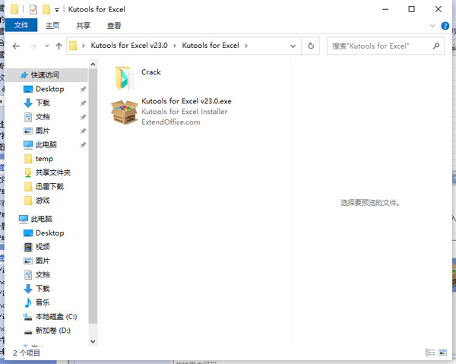Click the pin icon beside 此电脑 in quick access
The image size is (456, 364).
click(x=83, y=145)
